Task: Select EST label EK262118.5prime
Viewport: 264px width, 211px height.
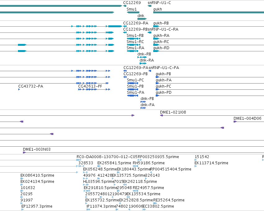Action: click(140, 182)
